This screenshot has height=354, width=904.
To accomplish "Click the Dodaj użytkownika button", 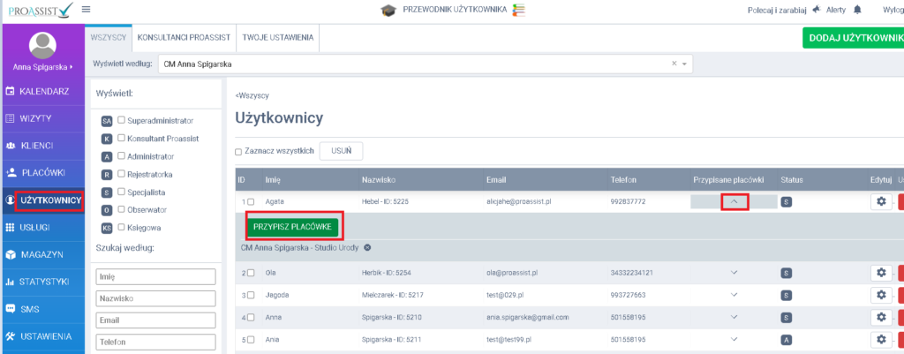I will pyautogui.click(x=852, y=38).
